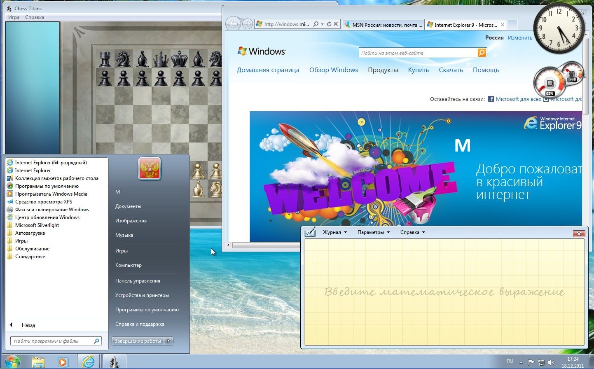
Task: Select the white knight chess piece
Action: (x=215, y=189)
